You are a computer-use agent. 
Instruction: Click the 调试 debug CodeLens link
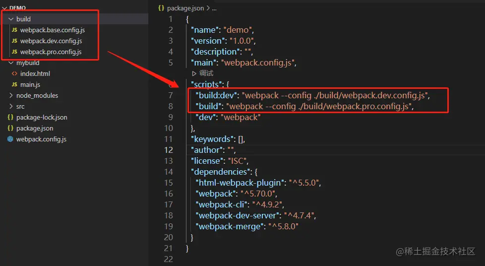(206, 73)
